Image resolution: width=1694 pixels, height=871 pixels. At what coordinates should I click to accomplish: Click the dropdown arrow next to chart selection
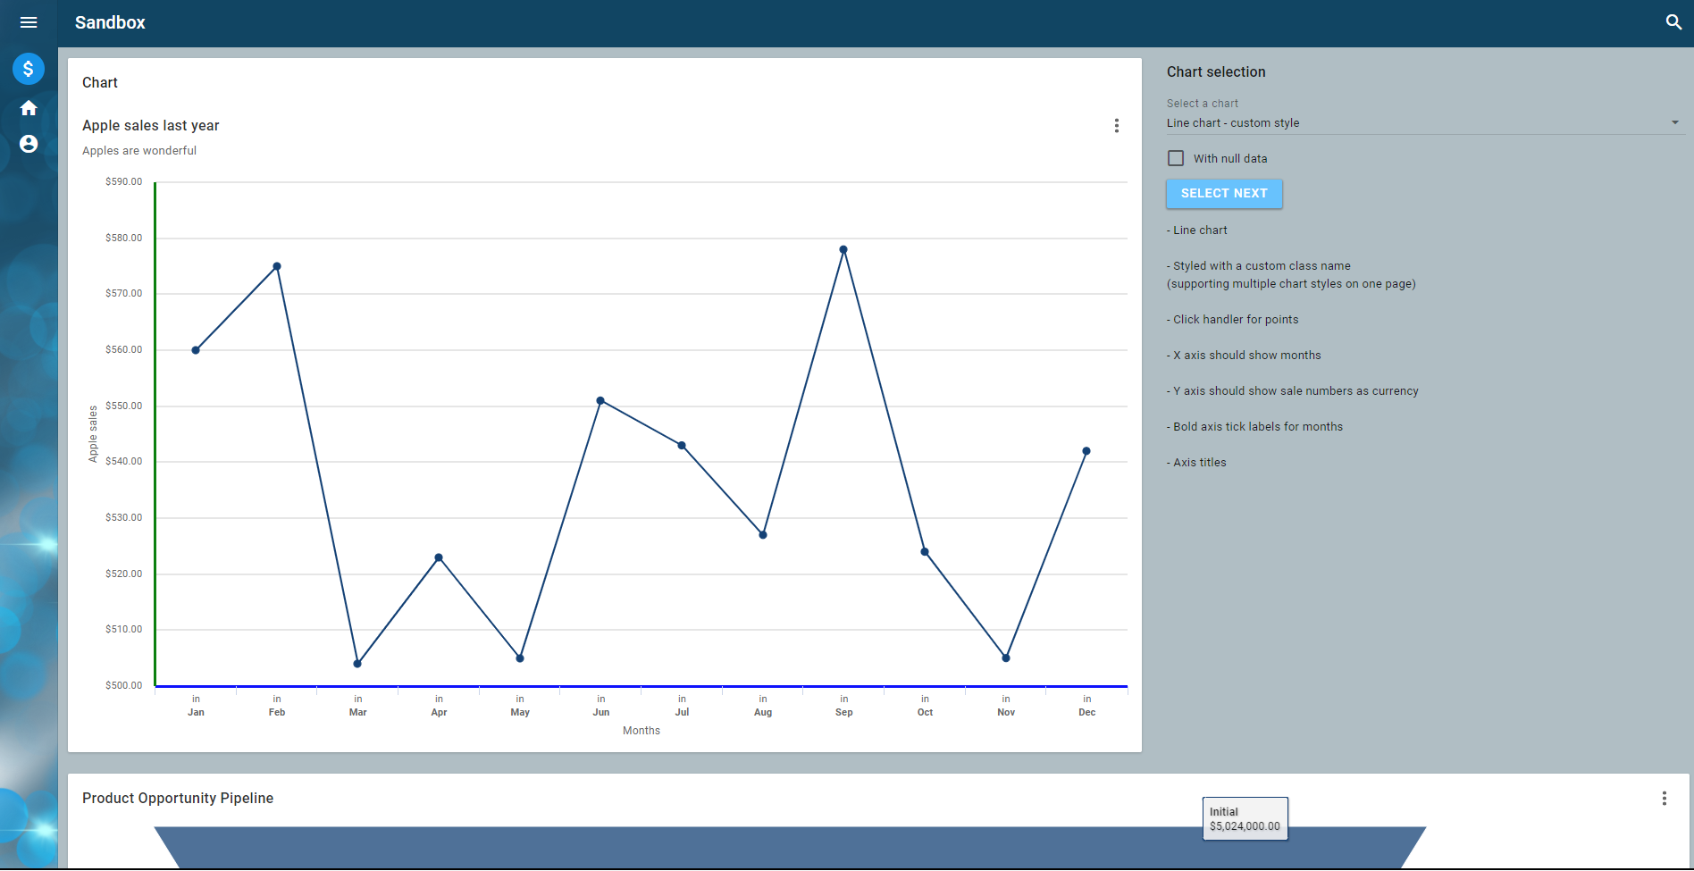click(x=1673, y=121)
